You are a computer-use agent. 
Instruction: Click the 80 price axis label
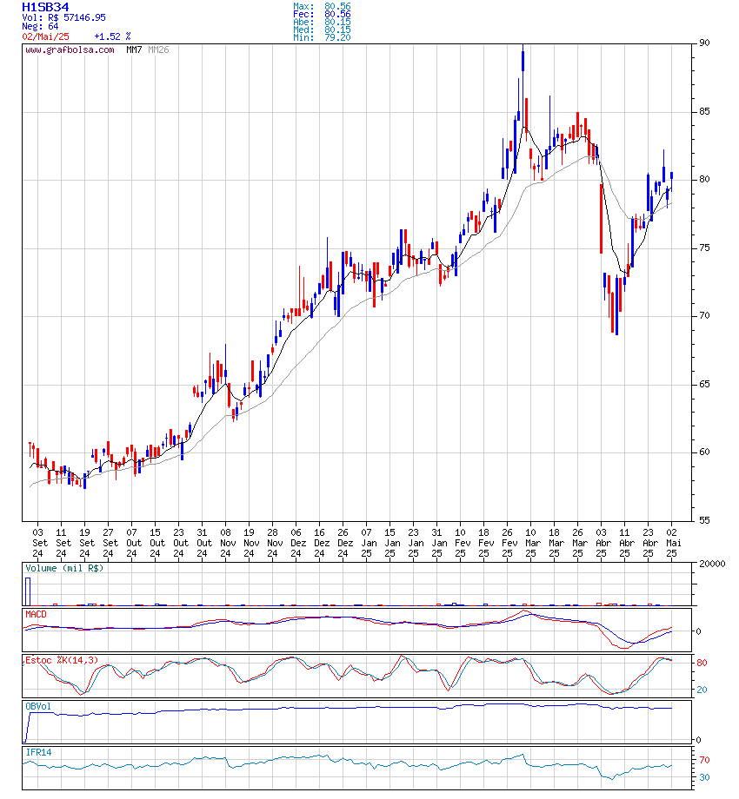pos(704,180)
